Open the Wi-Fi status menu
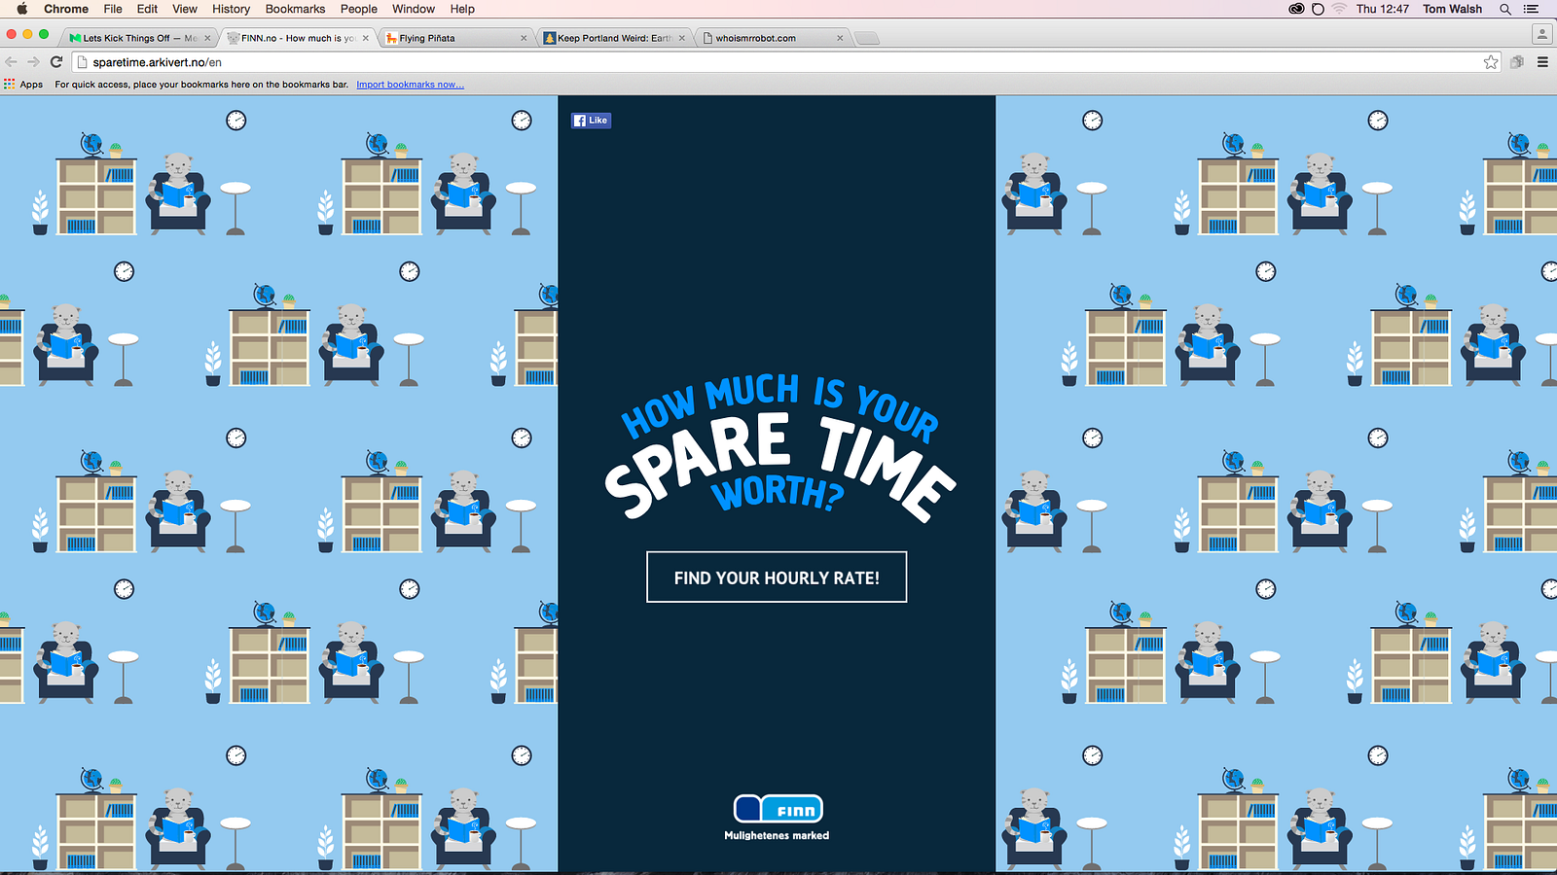The width and height of the screenshot is (1557, 875). tap(1339, 9)
